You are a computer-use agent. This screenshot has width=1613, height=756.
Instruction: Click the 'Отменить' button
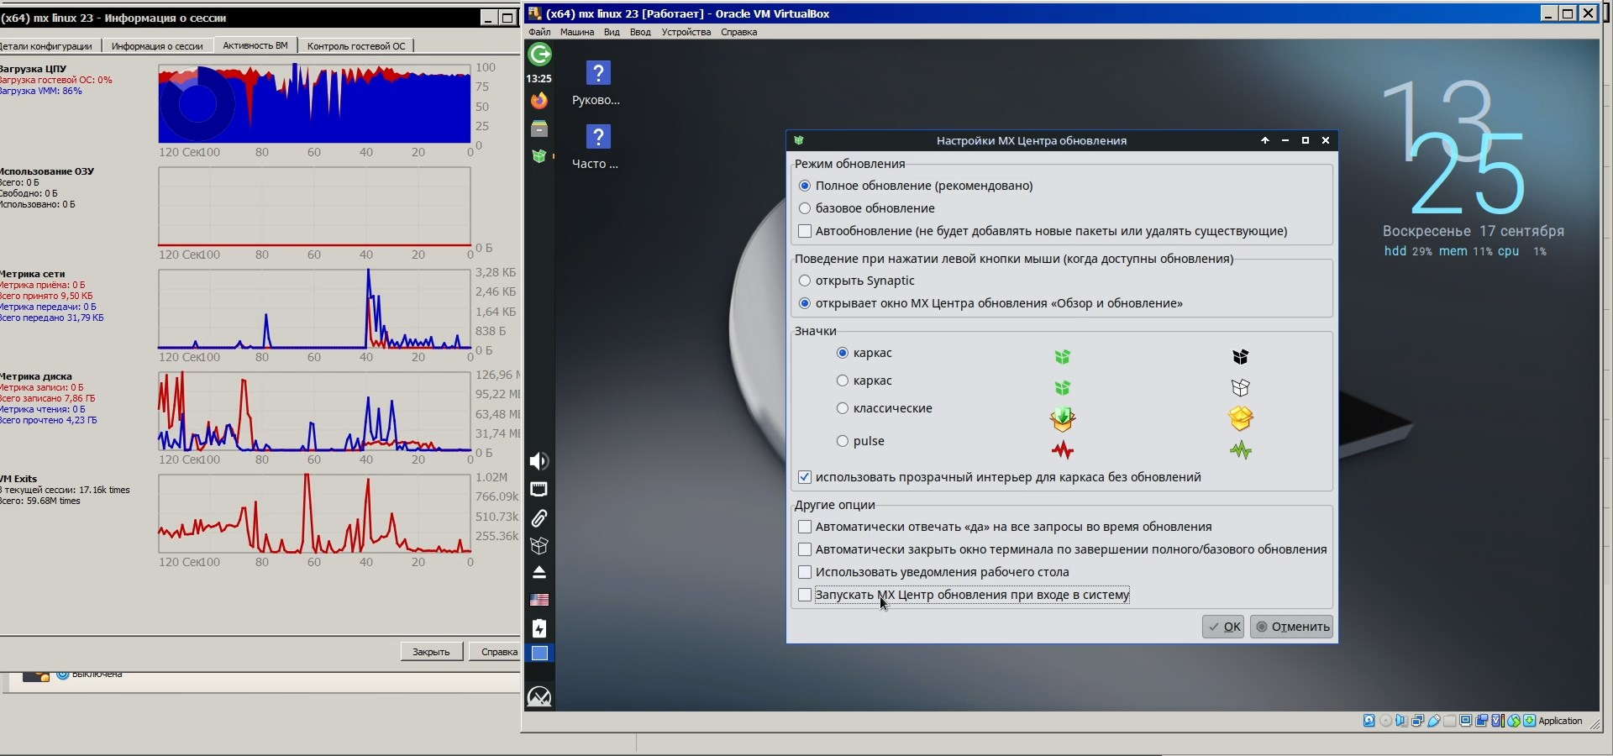[x=1291, y=627]
